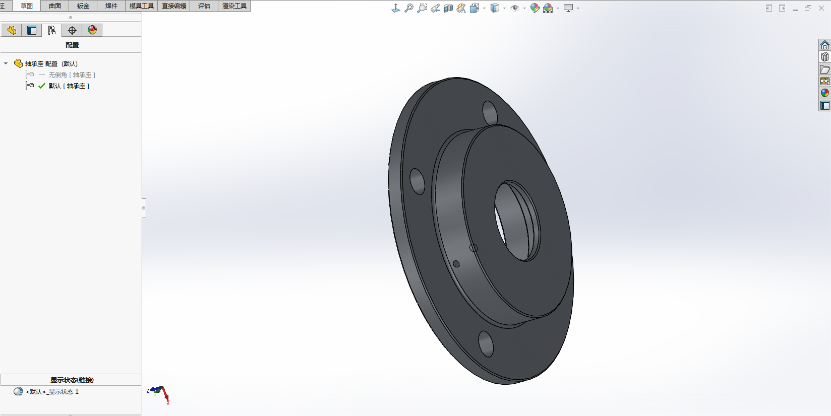Select the 默认 [轴承座] configuration
The height and width of the screenshot is (416, 831).
[69, 86]
